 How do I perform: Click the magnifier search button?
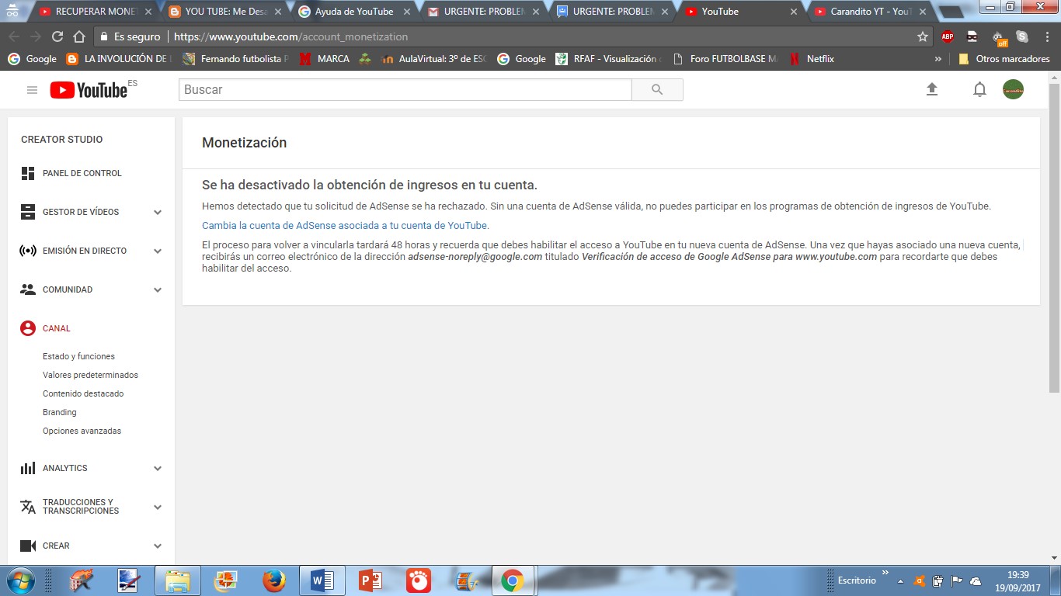[x=657, y=90]
